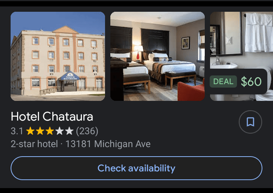This screenshot has height=193, width=273.
Task: Tap the green DEAL badge
Action: [x=223, y=82]
